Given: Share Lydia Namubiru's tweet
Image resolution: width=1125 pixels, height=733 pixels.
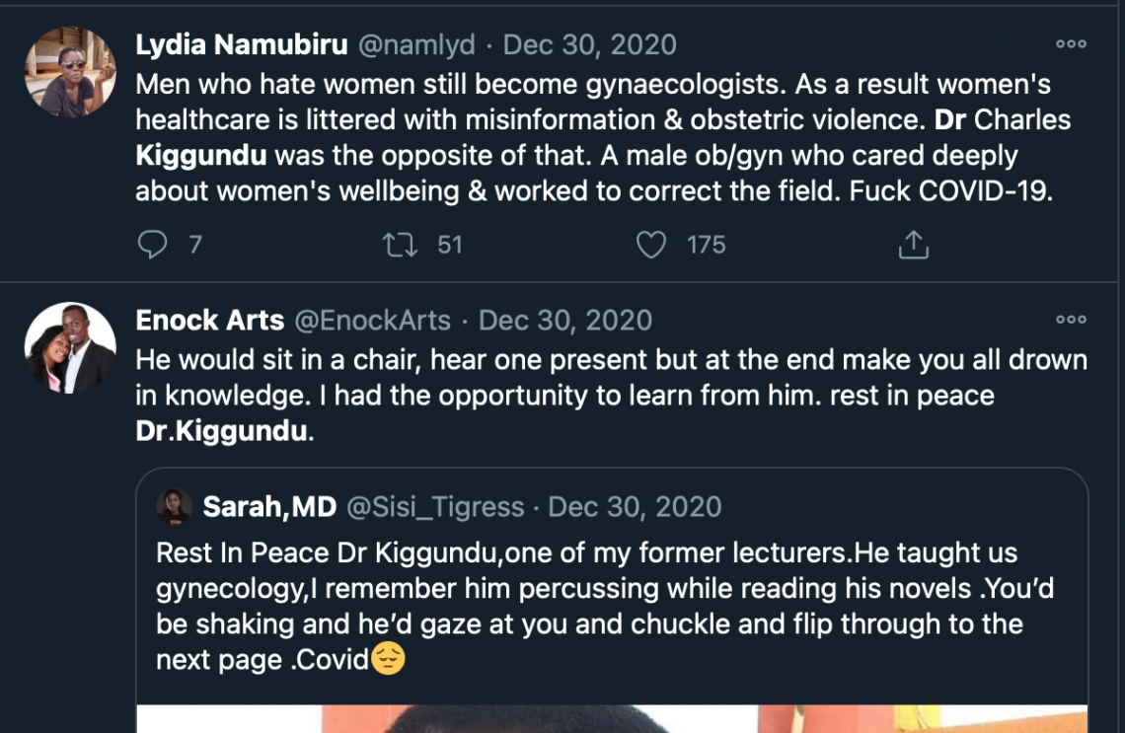Looking at the screenshot, I should [x=913, y=245].
